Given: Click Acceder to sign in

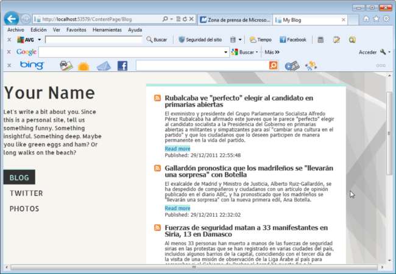Looking at the screenshot, I should [367, 52].
